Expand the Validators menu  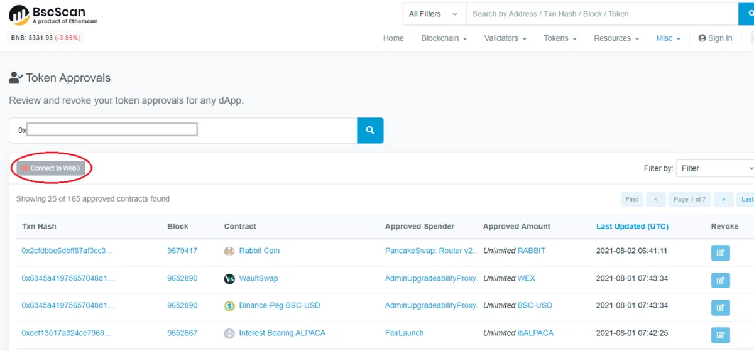(x=506, y=38)
